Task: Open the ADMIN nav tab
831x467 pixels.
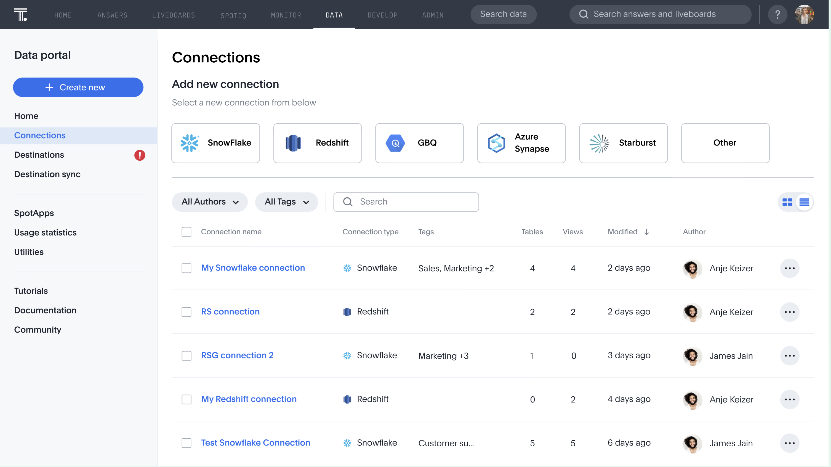Action: [433, 15]
